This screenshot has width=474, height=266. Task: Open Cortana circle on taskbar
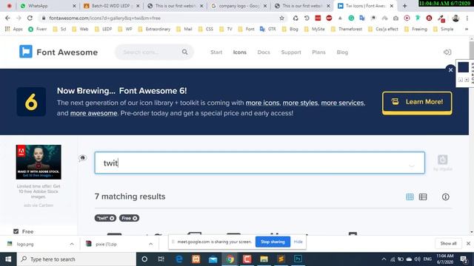click(144, 259)
